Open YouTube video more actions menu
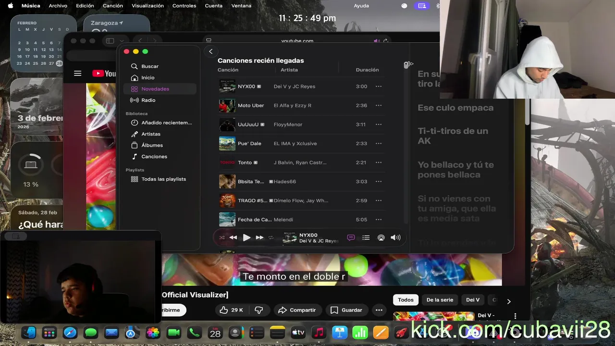 click(379, 310)
